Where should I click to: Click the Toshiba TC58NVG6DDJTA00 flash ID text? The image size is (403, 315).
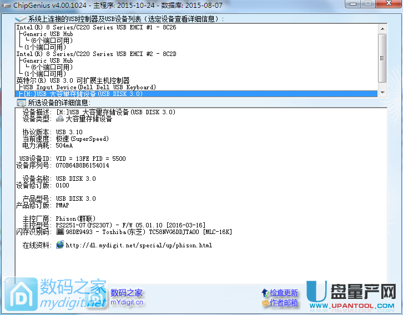click(149, 232)
